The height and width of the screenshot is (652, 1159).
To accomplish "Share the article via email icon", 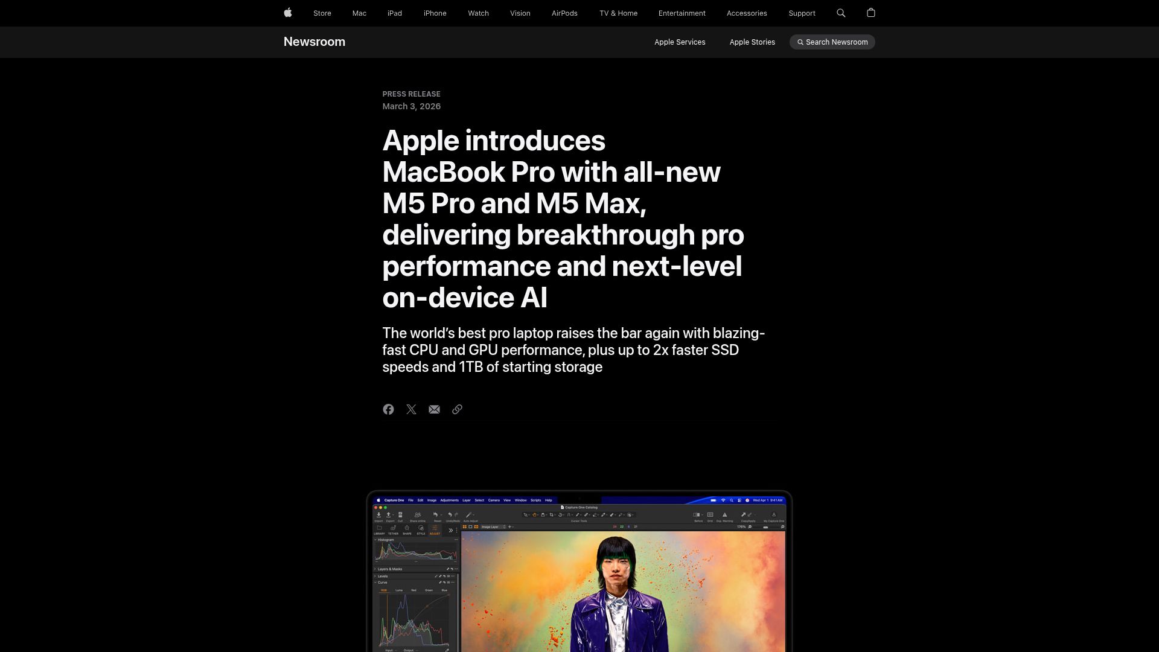I will (x=434, y=409).
